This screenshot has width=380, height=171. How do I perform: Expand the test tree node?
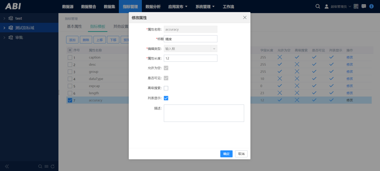click(4, 18)
